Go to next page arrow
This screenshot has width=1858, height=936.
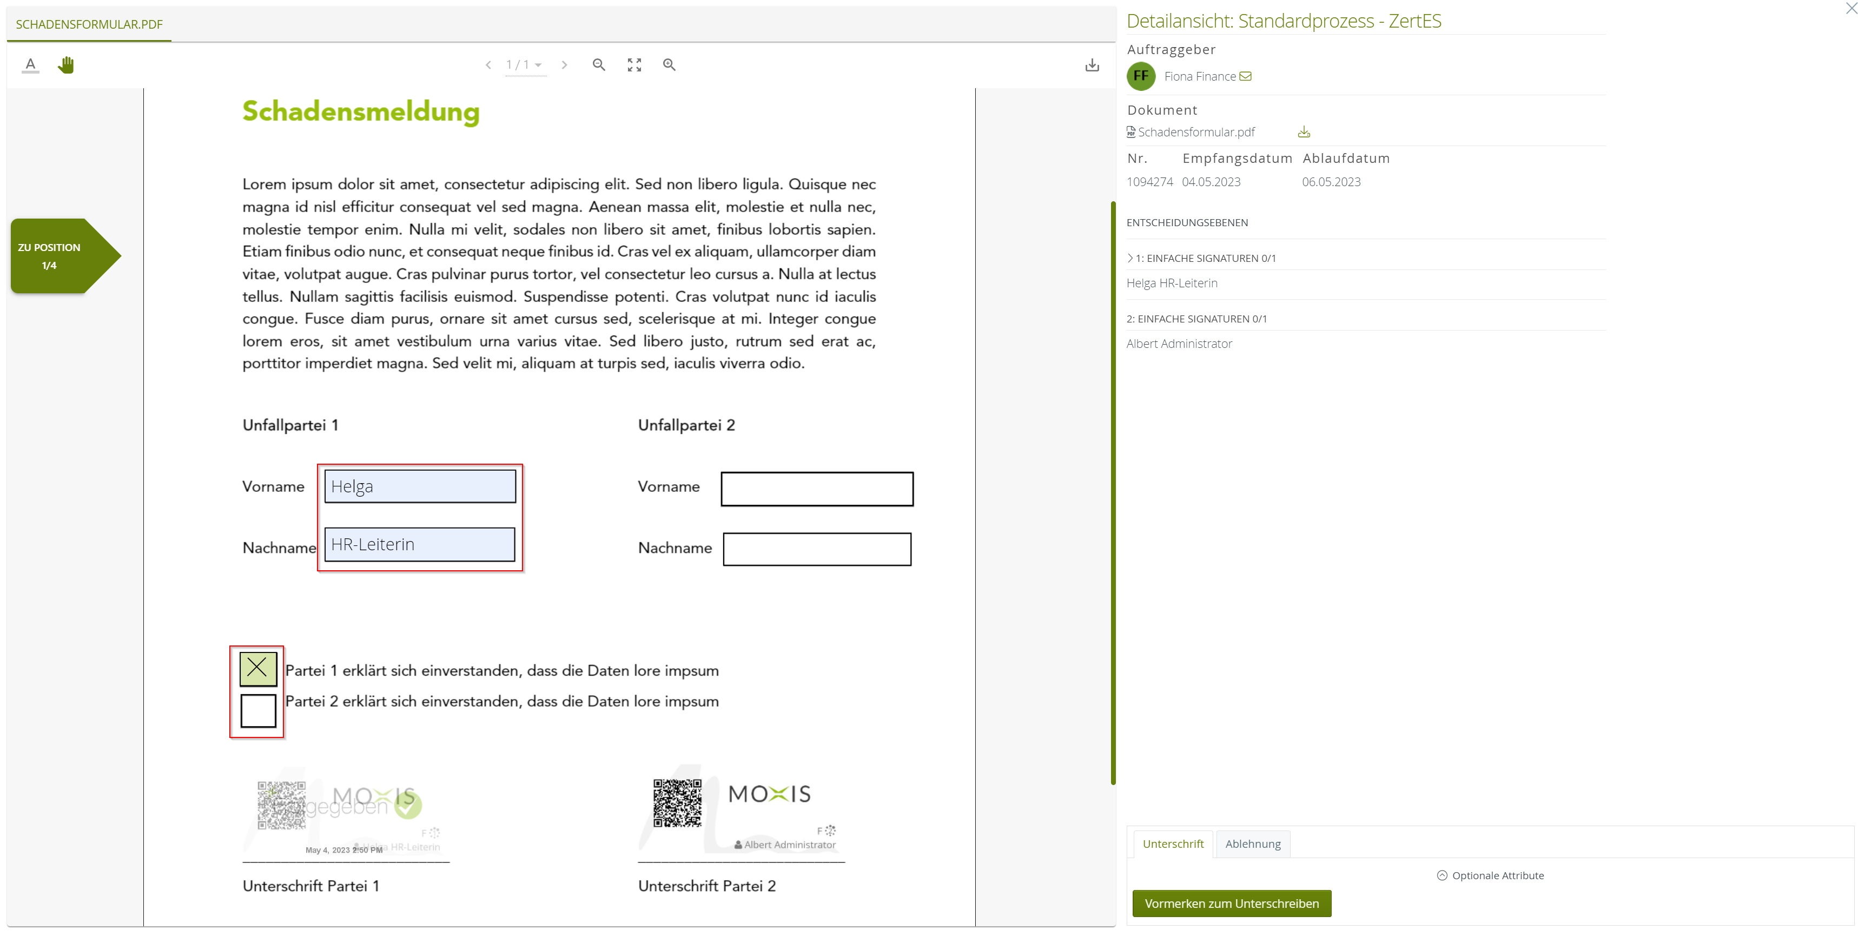[564, 65]
